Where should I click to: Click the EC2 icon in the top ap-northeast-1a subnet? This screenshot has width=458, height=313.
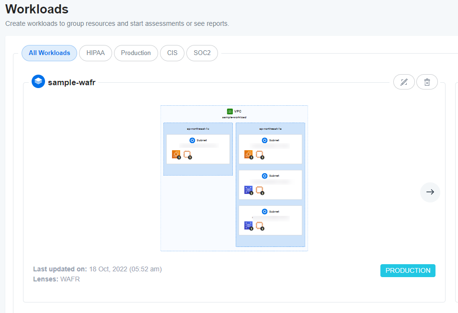[249, 154]
